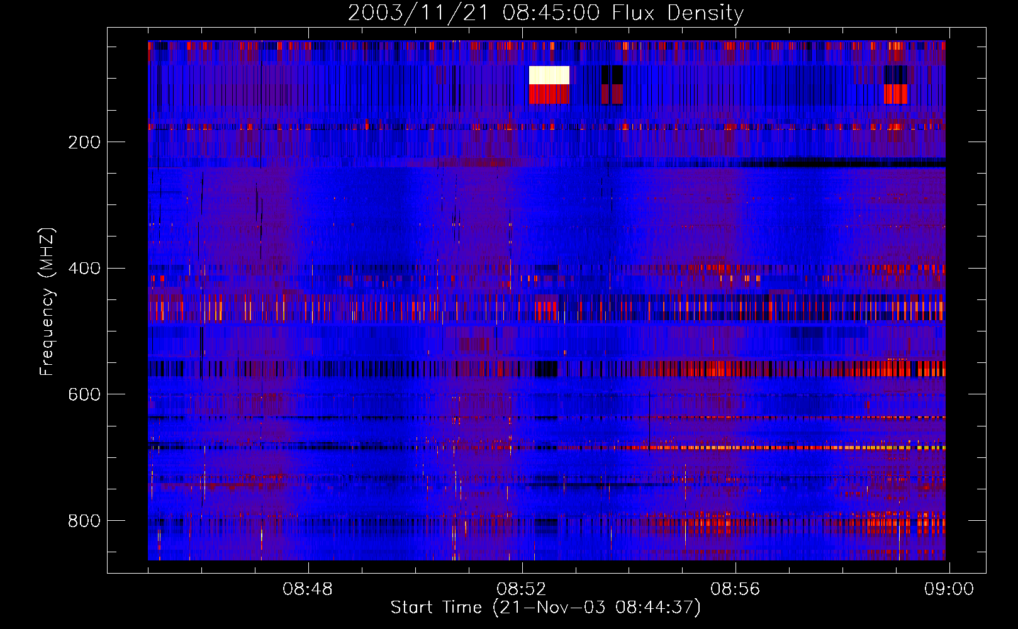Image resolution: width=1018 pixels, height=629 pixels.
Task: Click the 600 frequency tick label
Action: coord(84,394)
